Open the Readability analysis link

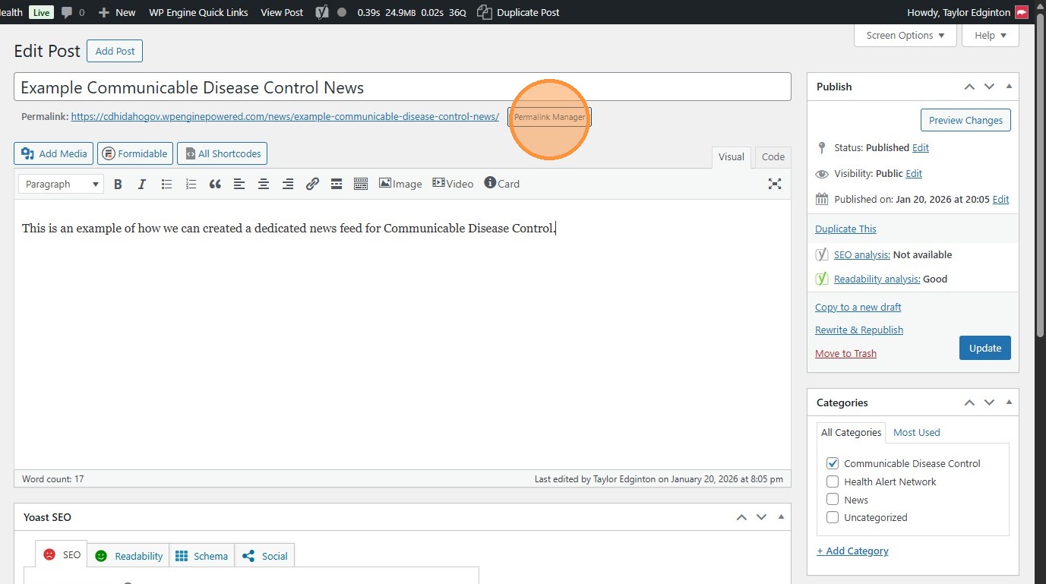(x=877, y=279)
